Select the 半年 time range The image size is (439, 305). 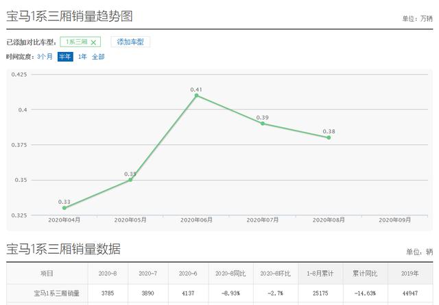(x=65, y=57)
